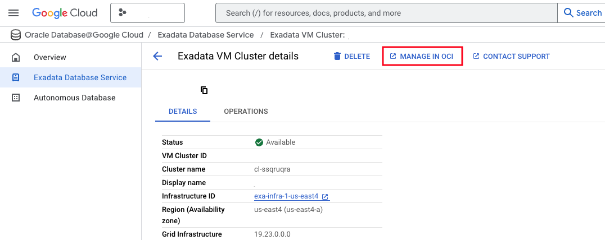Click the Delete trash icon

337,56
